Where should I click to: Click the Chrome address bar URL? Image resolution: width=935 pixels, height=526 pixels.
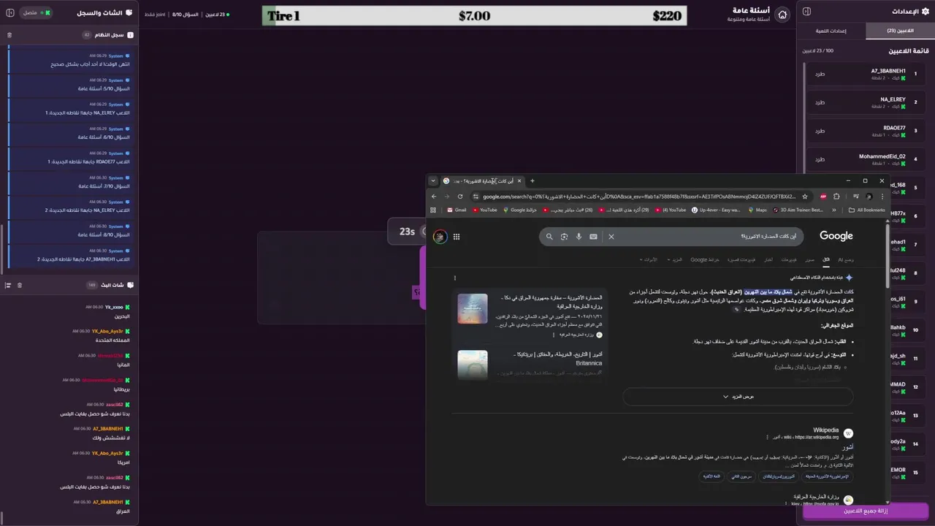[639, 197]
